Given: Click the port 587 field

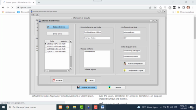Looking at the screenshot, I should click(132, 38).
